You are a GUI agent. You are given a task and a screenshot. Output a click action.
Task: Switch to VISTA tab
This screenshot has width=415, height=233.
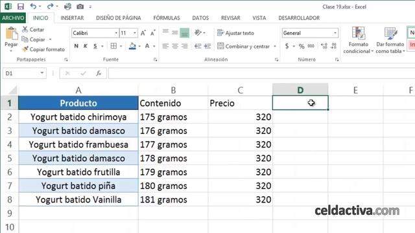[x=259, y=18]
